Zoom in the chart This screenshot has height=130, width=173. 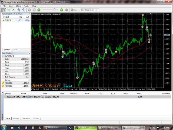[19, 10]
